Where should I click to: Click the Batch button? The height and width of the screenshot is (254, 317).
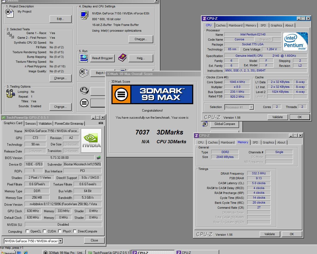(x=98, y=73)
